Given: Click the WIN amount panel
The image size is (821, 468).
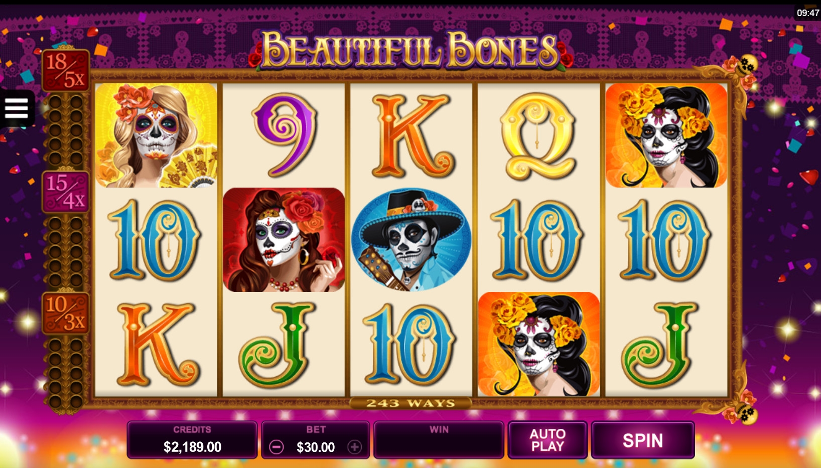Looking at the screenshot, I should pos(439,440).
